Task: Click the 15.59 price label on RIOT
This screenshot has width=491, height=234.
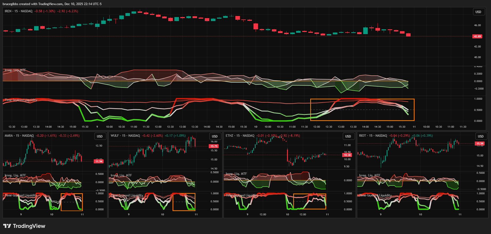Action: tap(480, 144)
